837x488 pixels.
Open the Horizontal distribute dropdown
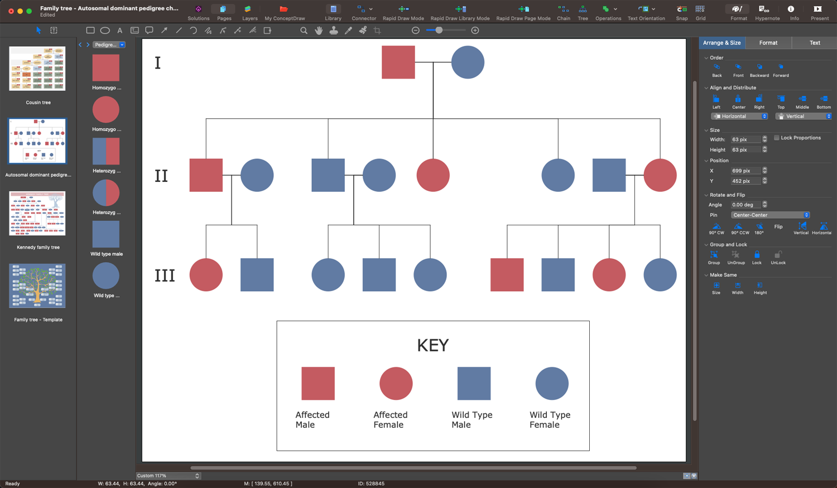coord(740,117)
